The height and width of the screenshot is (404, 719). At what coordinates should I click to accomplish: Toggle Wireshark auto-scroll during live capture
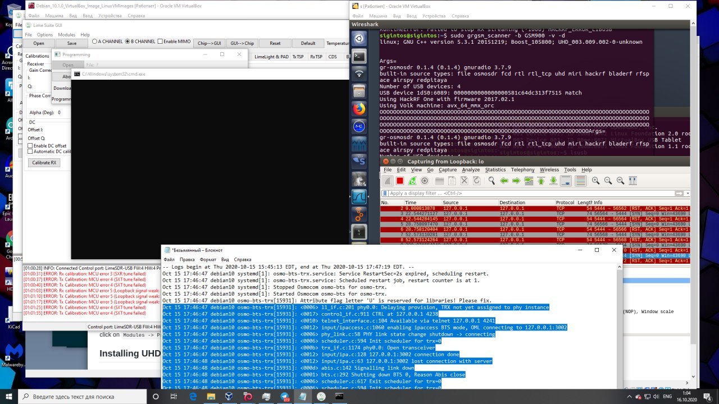(x=566, y=181)
